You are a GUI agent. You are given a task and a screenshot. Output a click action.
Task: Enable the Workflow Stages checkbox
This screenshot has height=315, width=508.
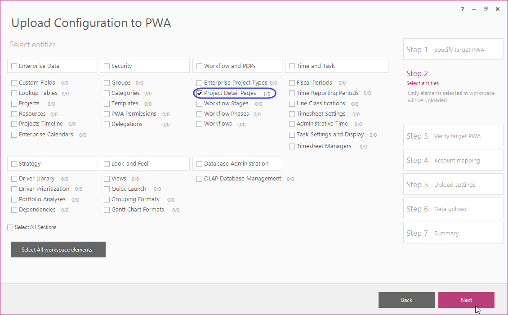tap(200, 104)
